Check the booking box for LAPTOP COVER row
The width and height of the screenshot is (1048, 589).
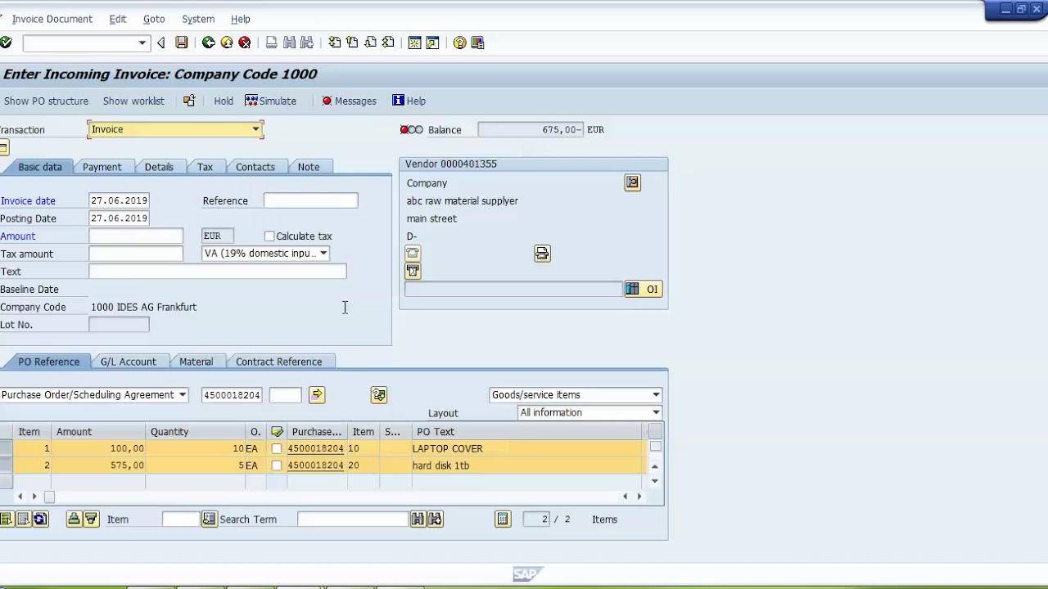[x=277, y=449]
